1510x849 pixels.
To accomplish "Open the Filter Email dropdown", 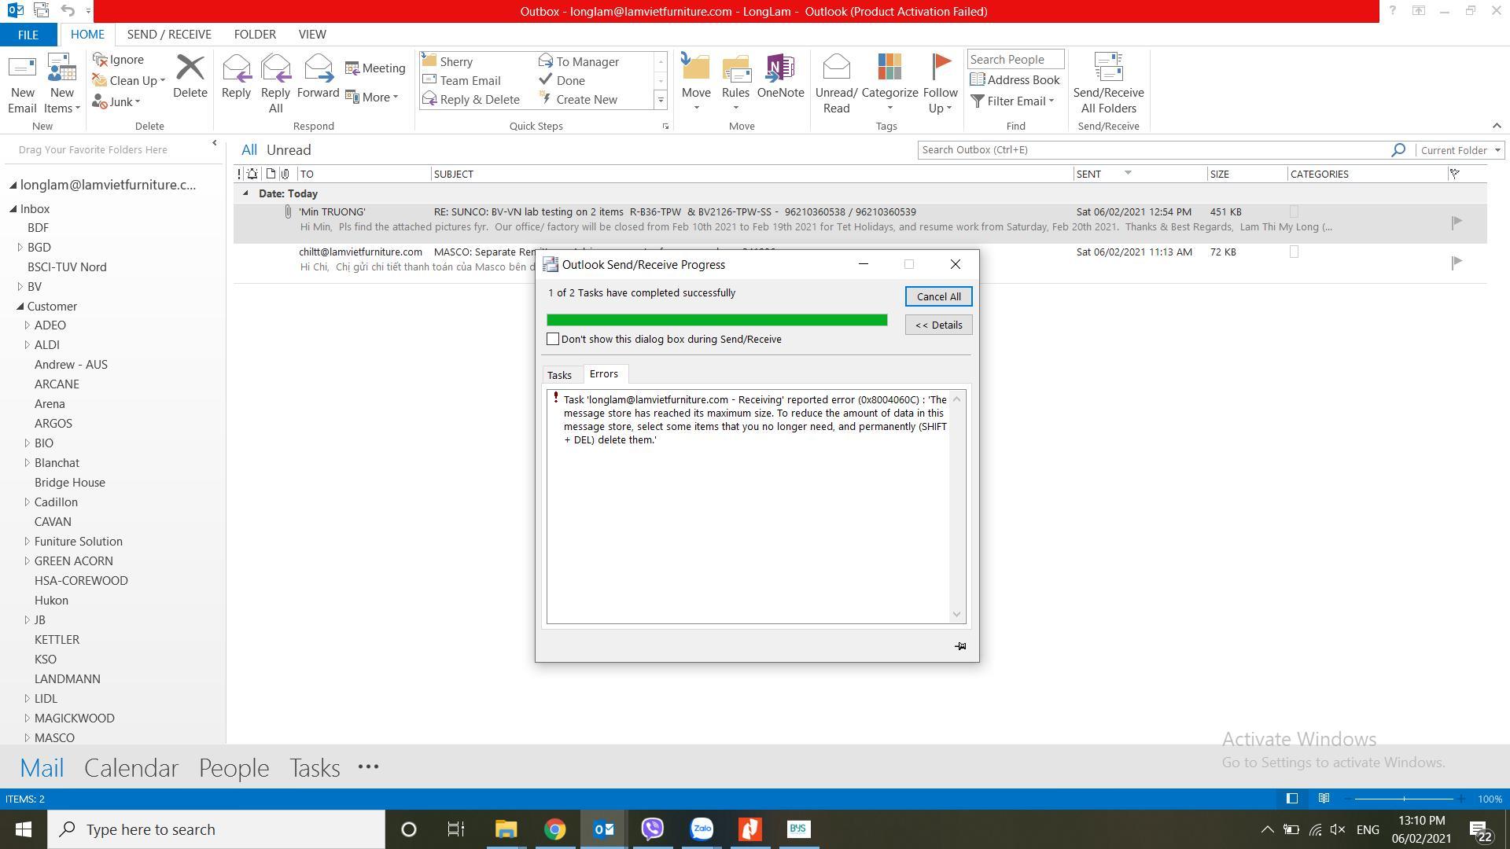I will point(1012,101).
